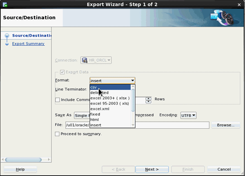This screenshot has width=245, height=176.
Task: Select csv format from list
Action: coord(110,87)
